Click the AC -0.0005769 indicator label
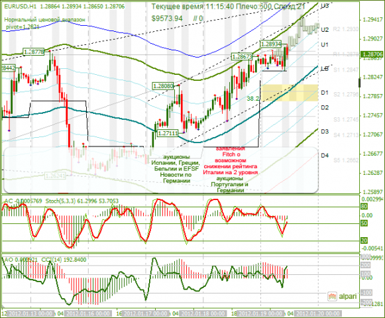385x318 pixels. pos(23,201)
